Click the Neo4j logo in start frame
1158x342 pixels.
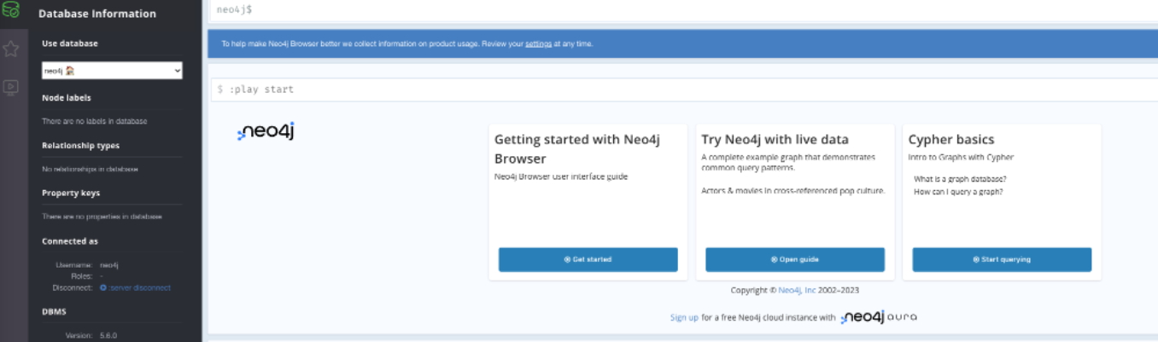pyautogui.click(x=266, y=131)
